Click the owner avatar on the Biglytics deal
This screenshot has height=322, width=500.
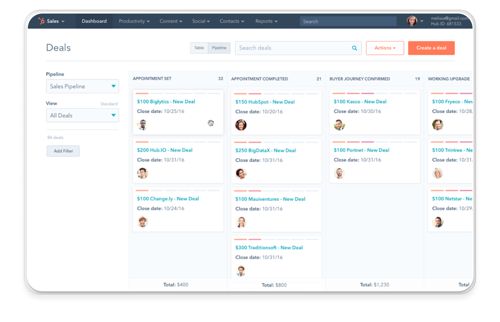click(x=142, y=125)
